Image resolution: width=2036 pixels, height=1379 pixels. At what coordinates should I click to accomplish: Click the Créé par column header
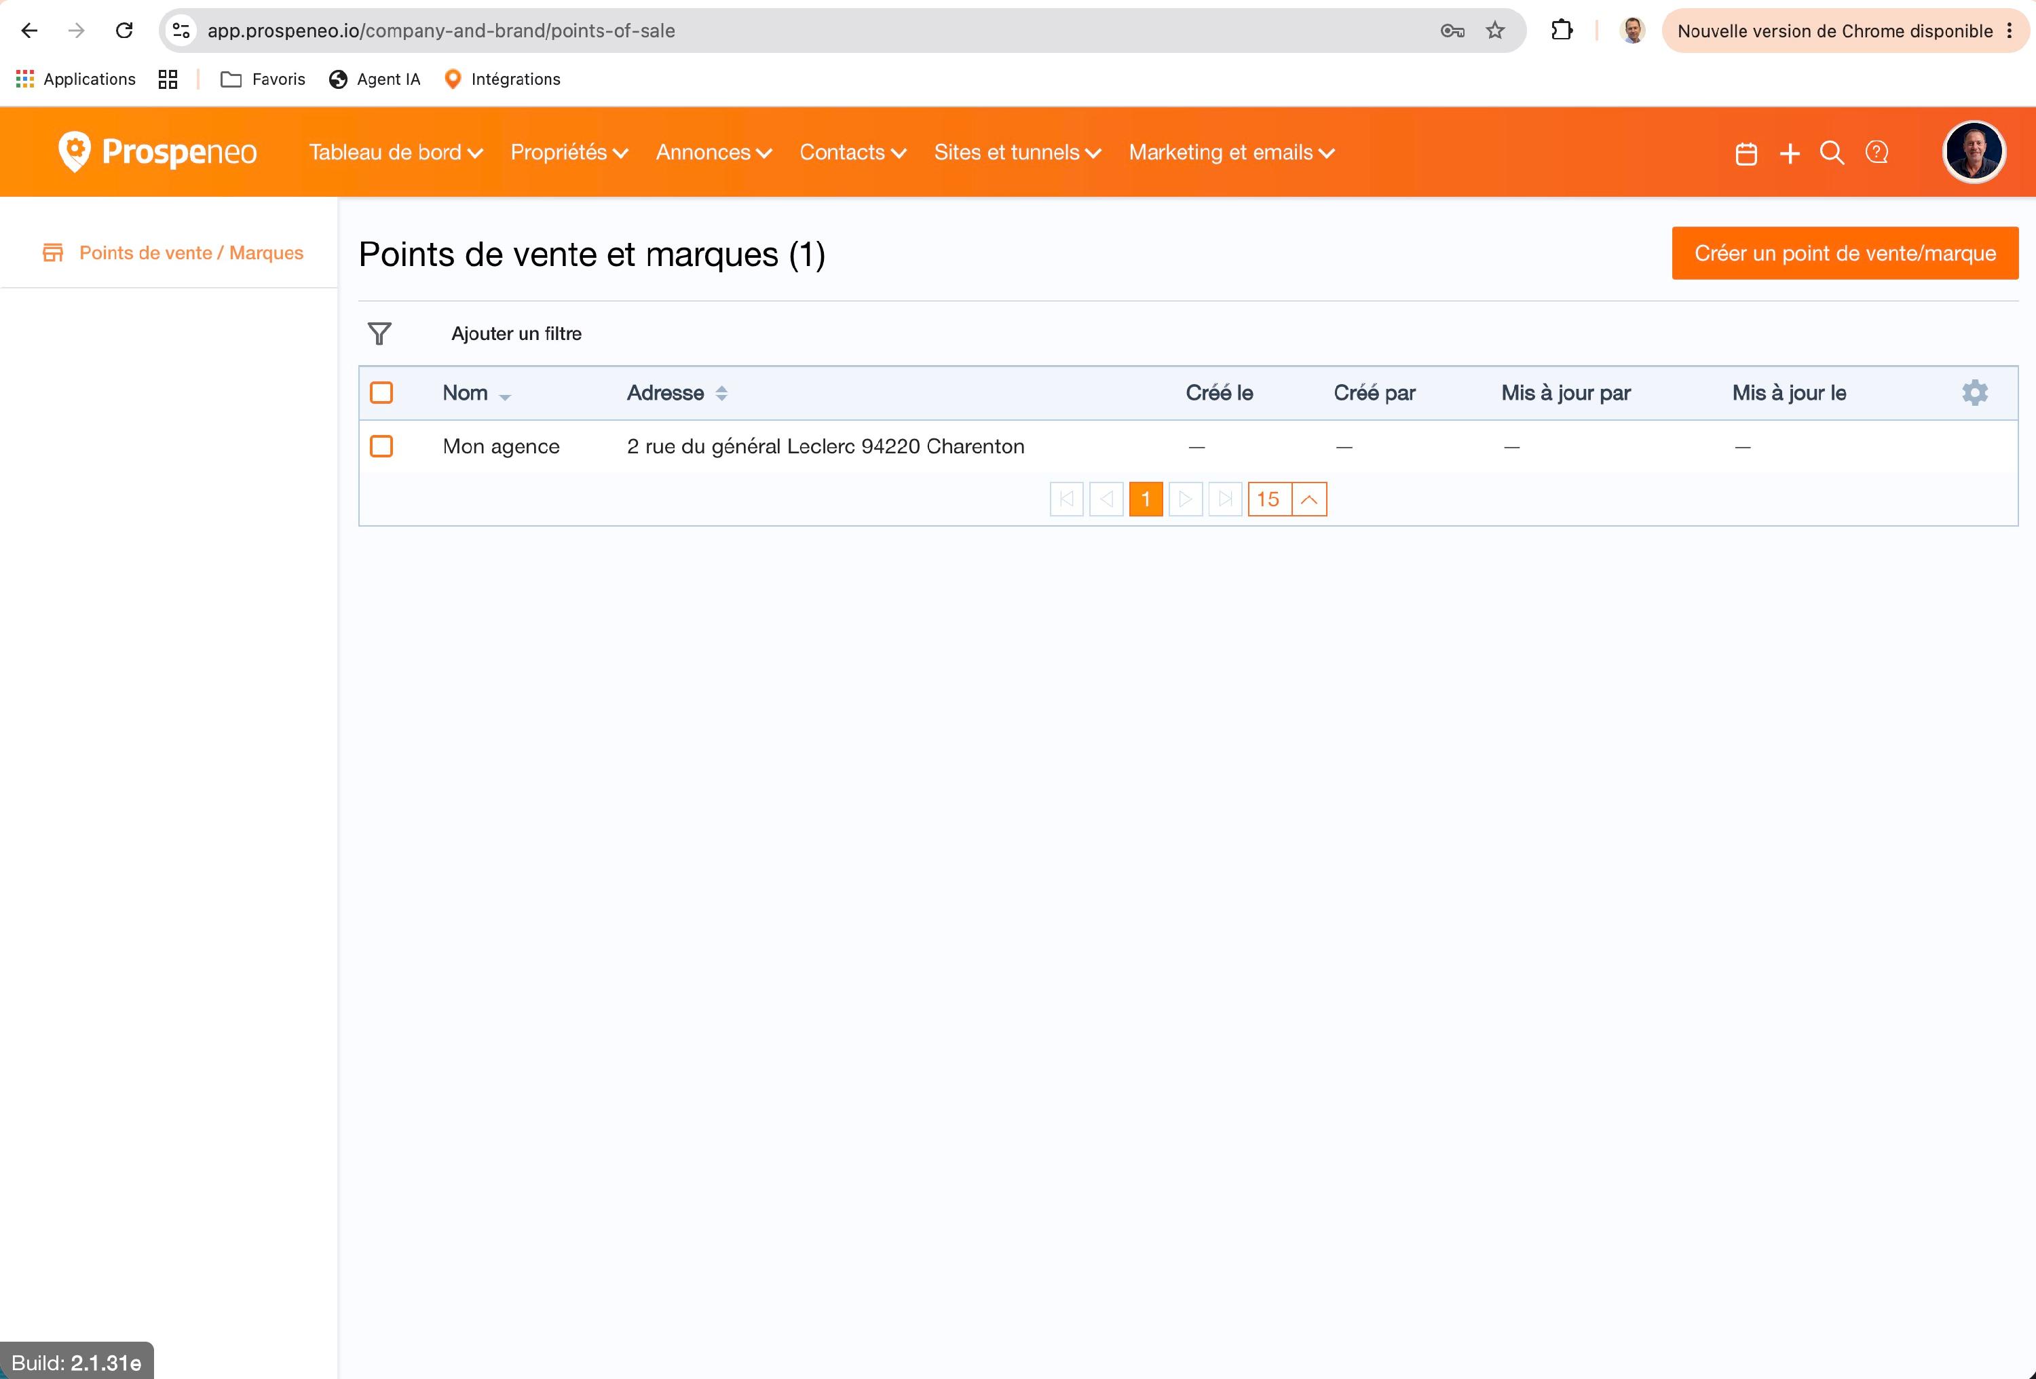[1374, 392]
